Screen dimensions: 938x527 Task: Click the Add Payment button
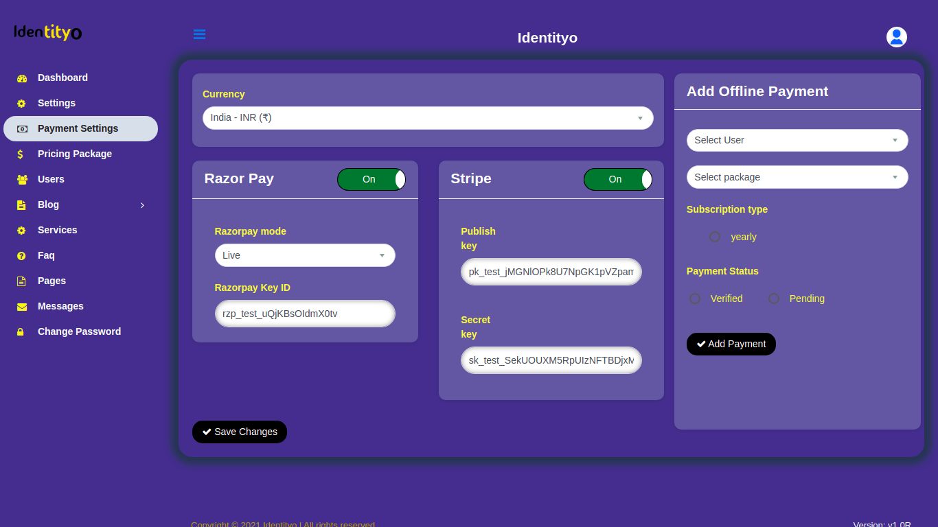pyautogui.click(x=731, y=344)
